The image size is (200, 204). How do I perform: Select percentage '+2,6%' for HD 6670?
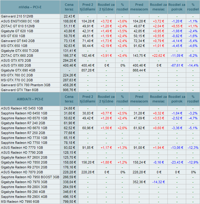click(x=122, y=128)
